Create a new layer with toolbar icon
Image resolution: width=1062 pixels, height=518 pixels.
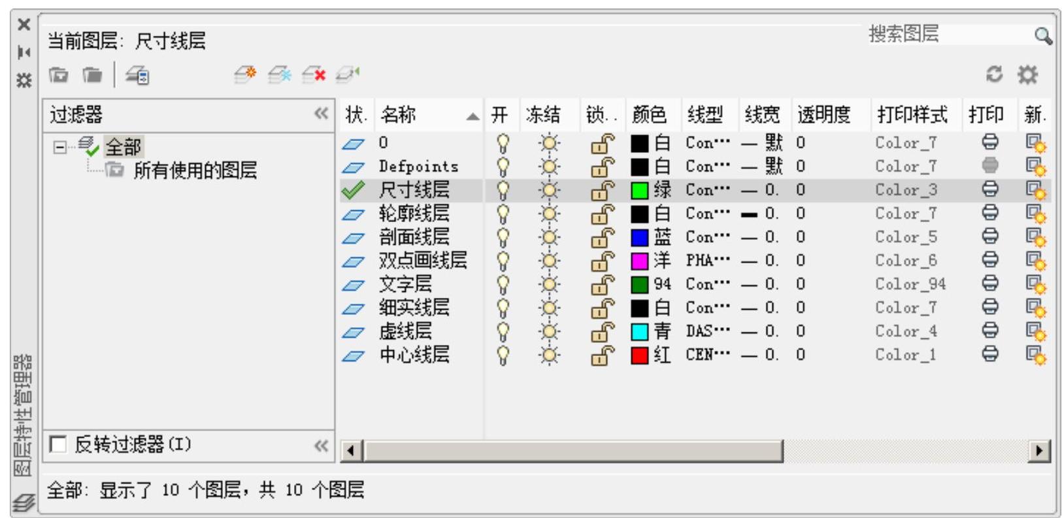coord(245,74)
